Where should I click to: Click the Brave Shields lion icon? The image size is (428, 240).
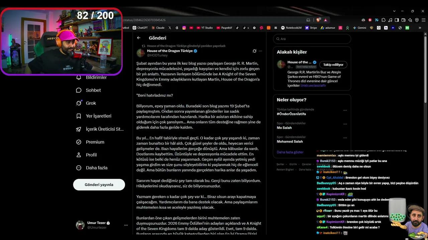(x=318, y=20)
